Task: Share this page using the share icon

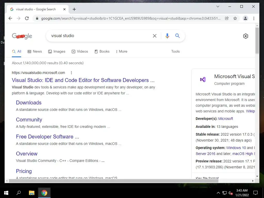Action: point(227,18)
